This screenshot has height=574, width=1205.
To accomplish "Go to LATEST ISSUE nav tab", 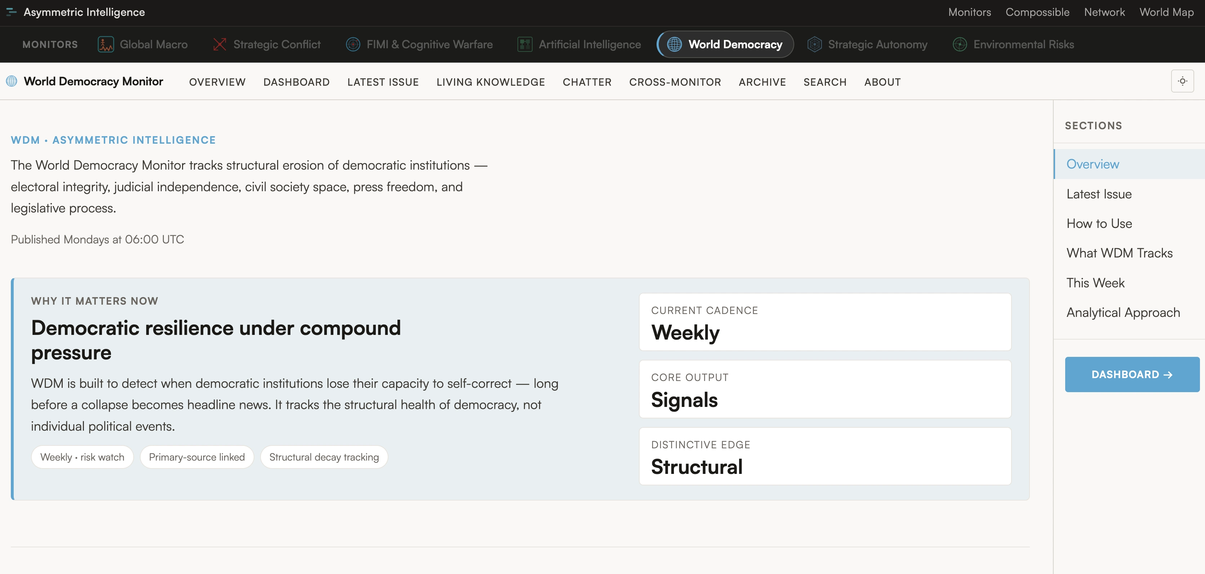I will (x=383, y=82).
